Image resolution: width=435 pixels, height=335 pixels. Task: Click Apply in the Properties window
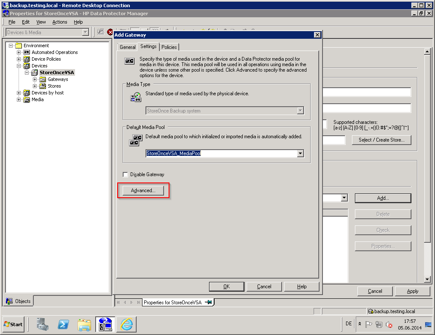tap(413, 291)
